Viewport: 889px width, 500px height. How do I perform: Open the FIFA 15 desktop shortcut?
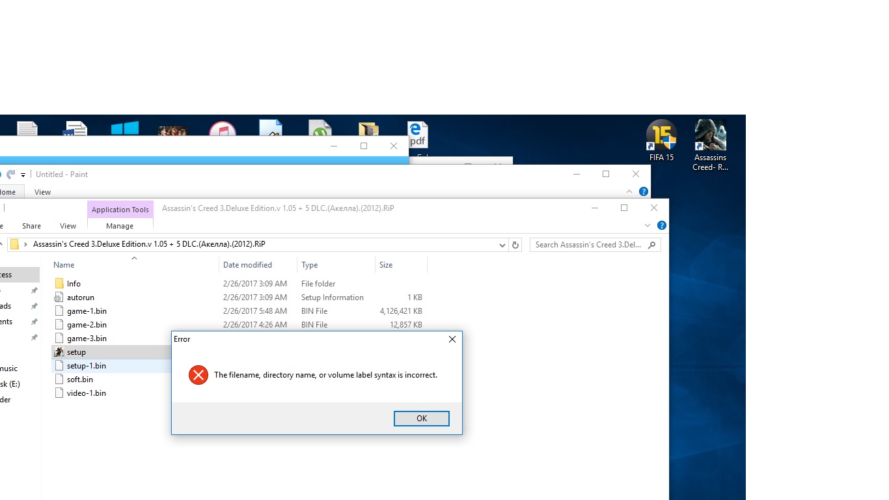[x=661, y=141]
